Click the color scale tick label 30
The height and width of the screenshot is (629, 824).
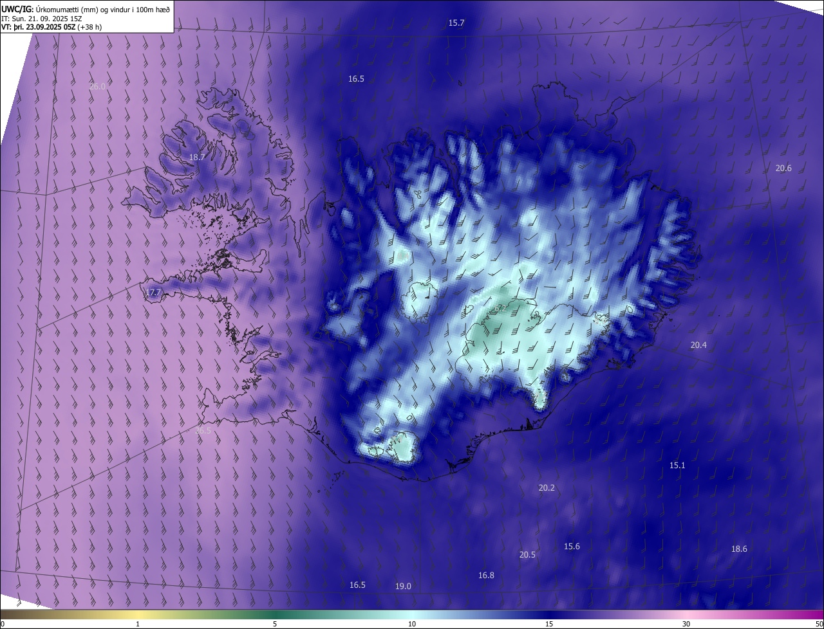click(x=686, y=624)
